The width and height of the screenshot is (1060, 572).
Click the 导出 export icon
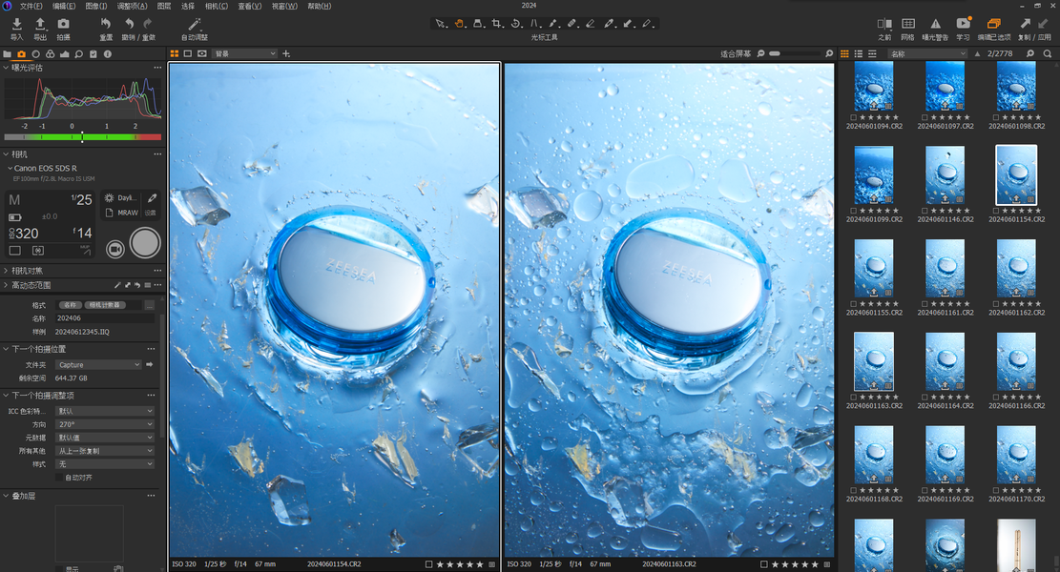[40, 25]
